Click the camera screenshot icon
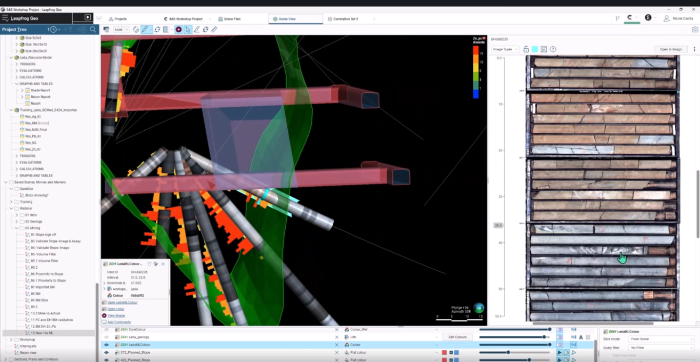 tap(695, 30)
